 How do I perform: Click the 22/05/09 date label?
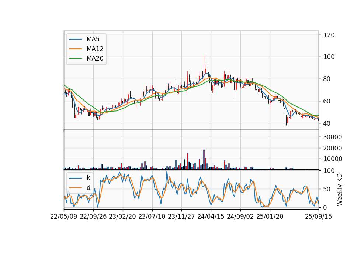click(64, 217)
